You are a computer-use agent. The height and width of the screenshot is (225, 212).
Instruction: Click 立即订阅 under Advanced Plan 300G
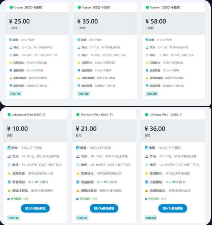(13, 218)
